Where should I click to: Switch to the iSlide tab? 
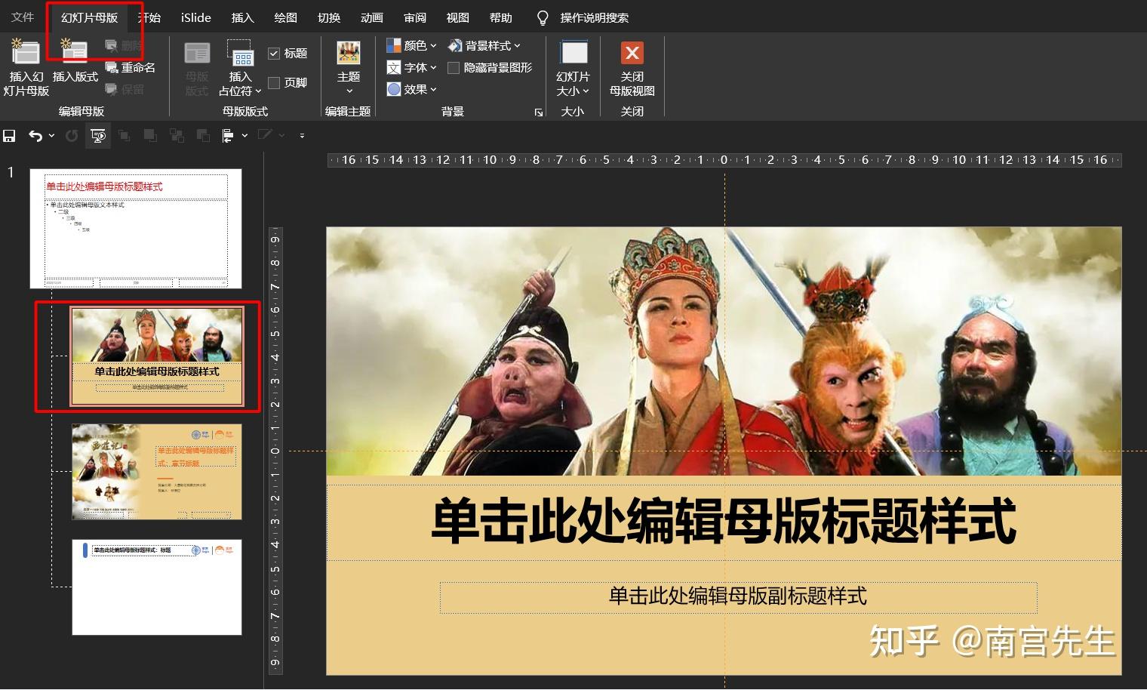point(196,17)
